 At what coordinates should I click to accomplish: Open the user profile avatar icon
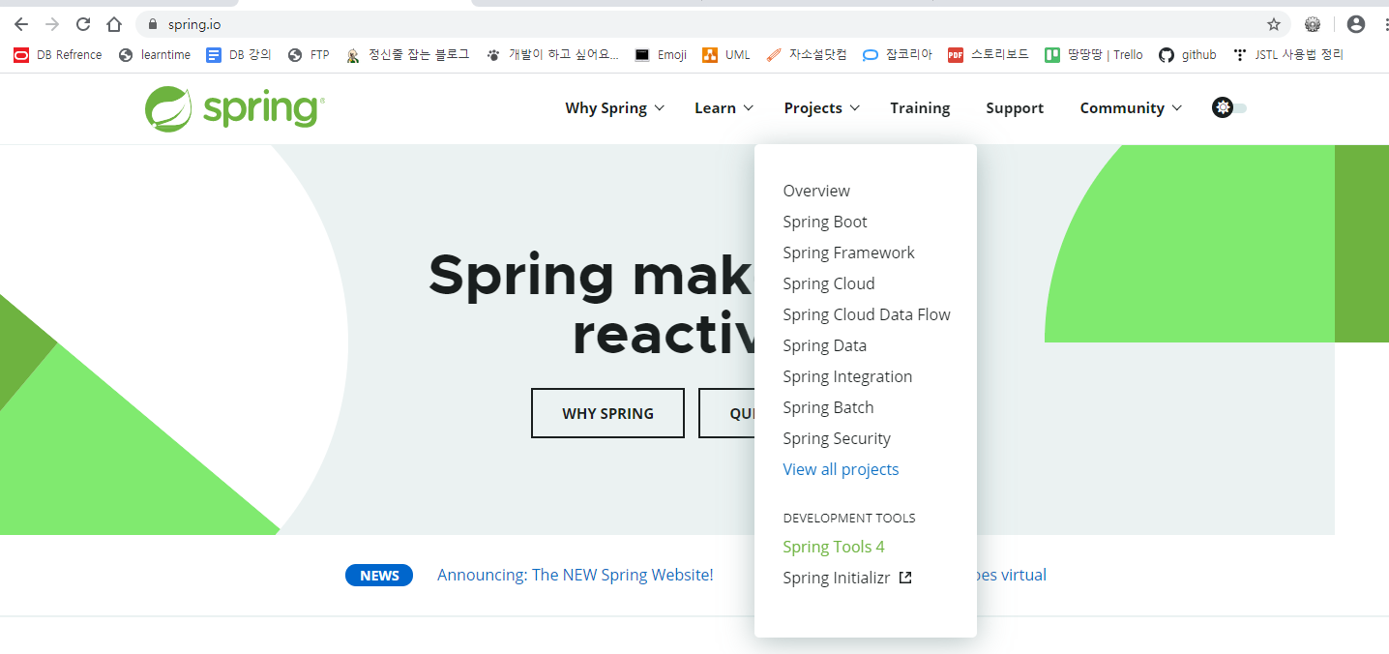(x=1356, y=24)
